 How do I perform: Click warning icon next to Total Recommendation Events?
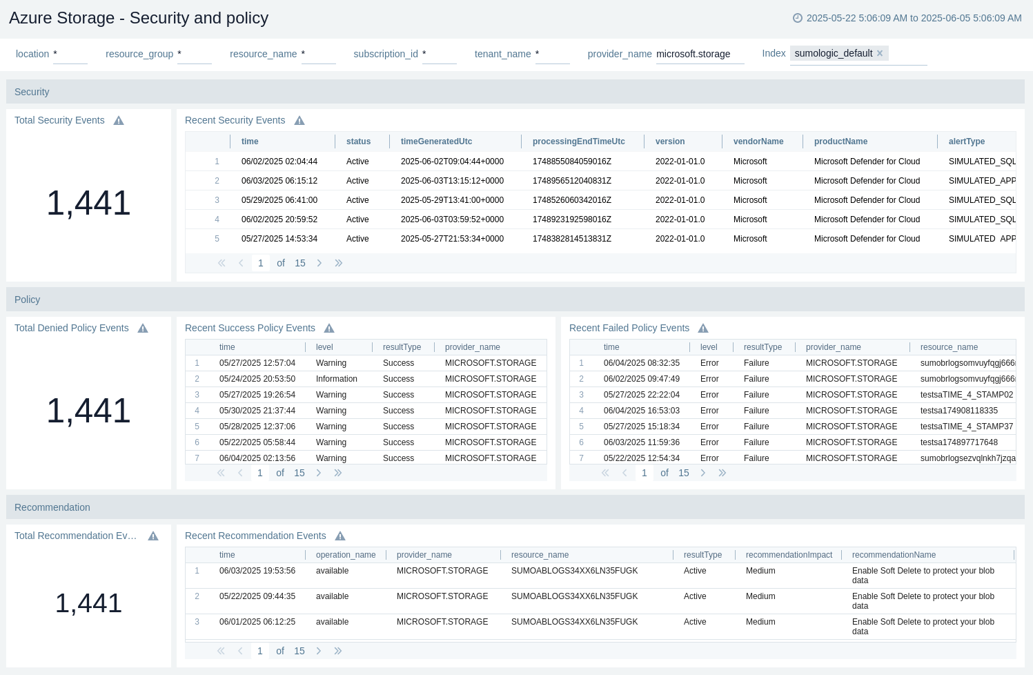pyautogui.click(x=153, y=536)
